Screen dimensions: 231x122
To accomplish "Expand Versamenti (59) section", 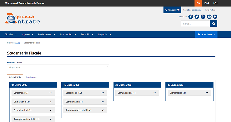I will coord(85,93).
